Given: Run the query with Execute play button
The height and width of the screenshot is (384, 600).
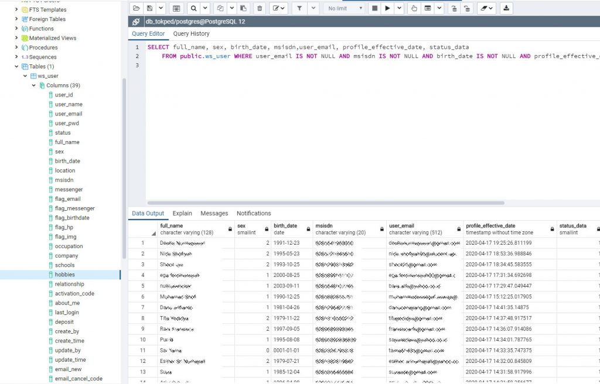Looking at the screenshot, I should [x=387, y=8].
